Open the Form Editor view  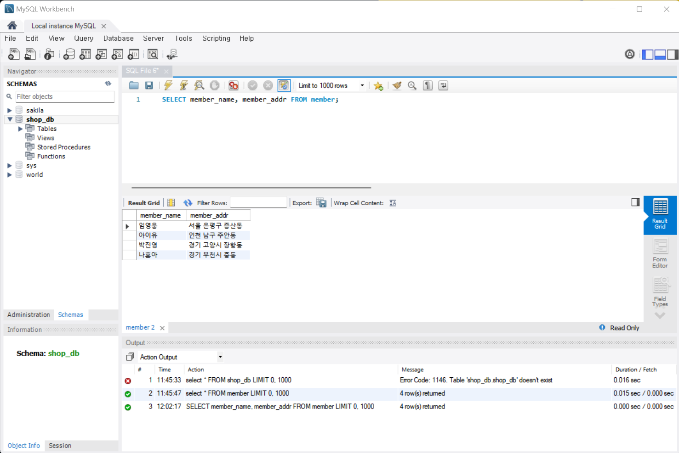click(x=660, y=254)
